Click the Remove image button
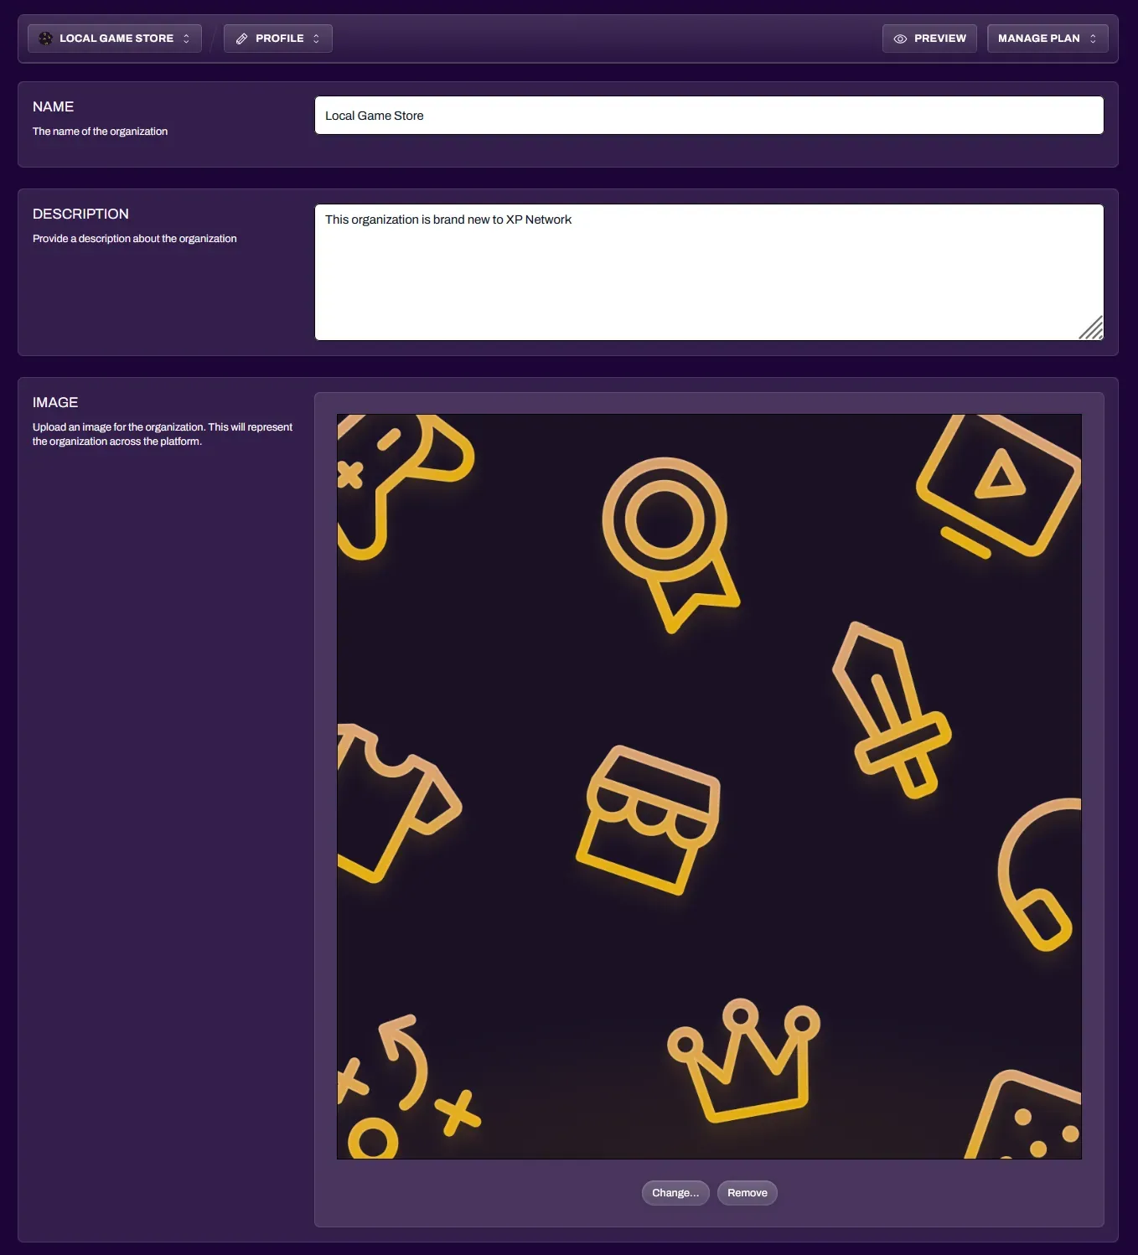1138x1255 pixels. click(747, 1193)
